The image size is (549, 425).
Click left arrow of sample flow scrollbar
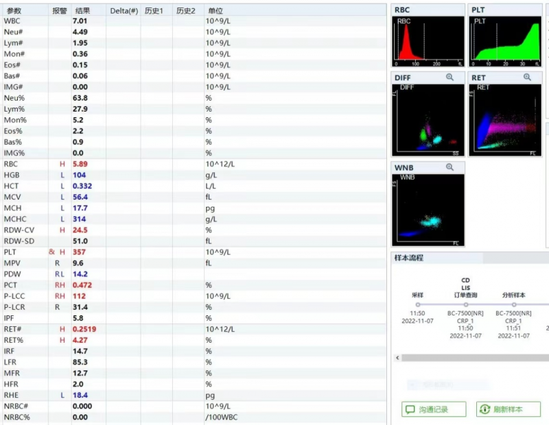(x=397, y=358)
